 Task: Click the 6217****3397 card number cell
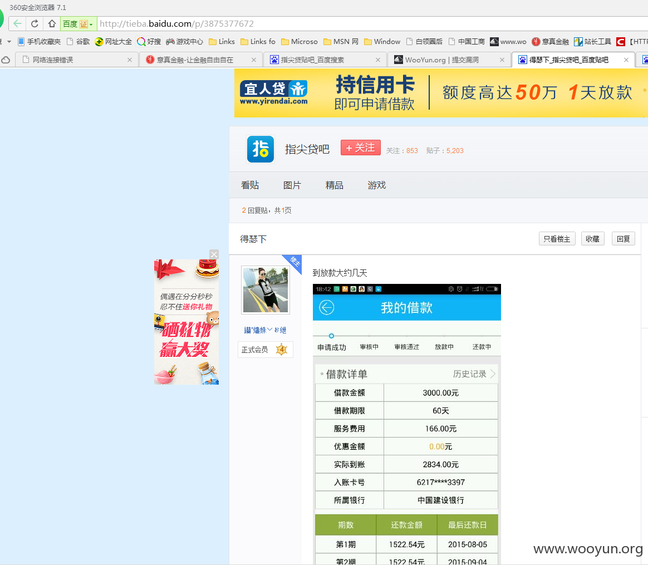click(441, 482)
